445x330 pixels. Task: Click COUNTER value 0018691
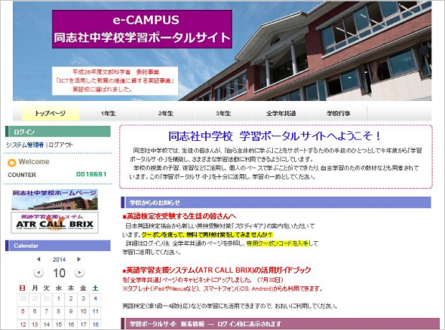[x=91, y=174]
